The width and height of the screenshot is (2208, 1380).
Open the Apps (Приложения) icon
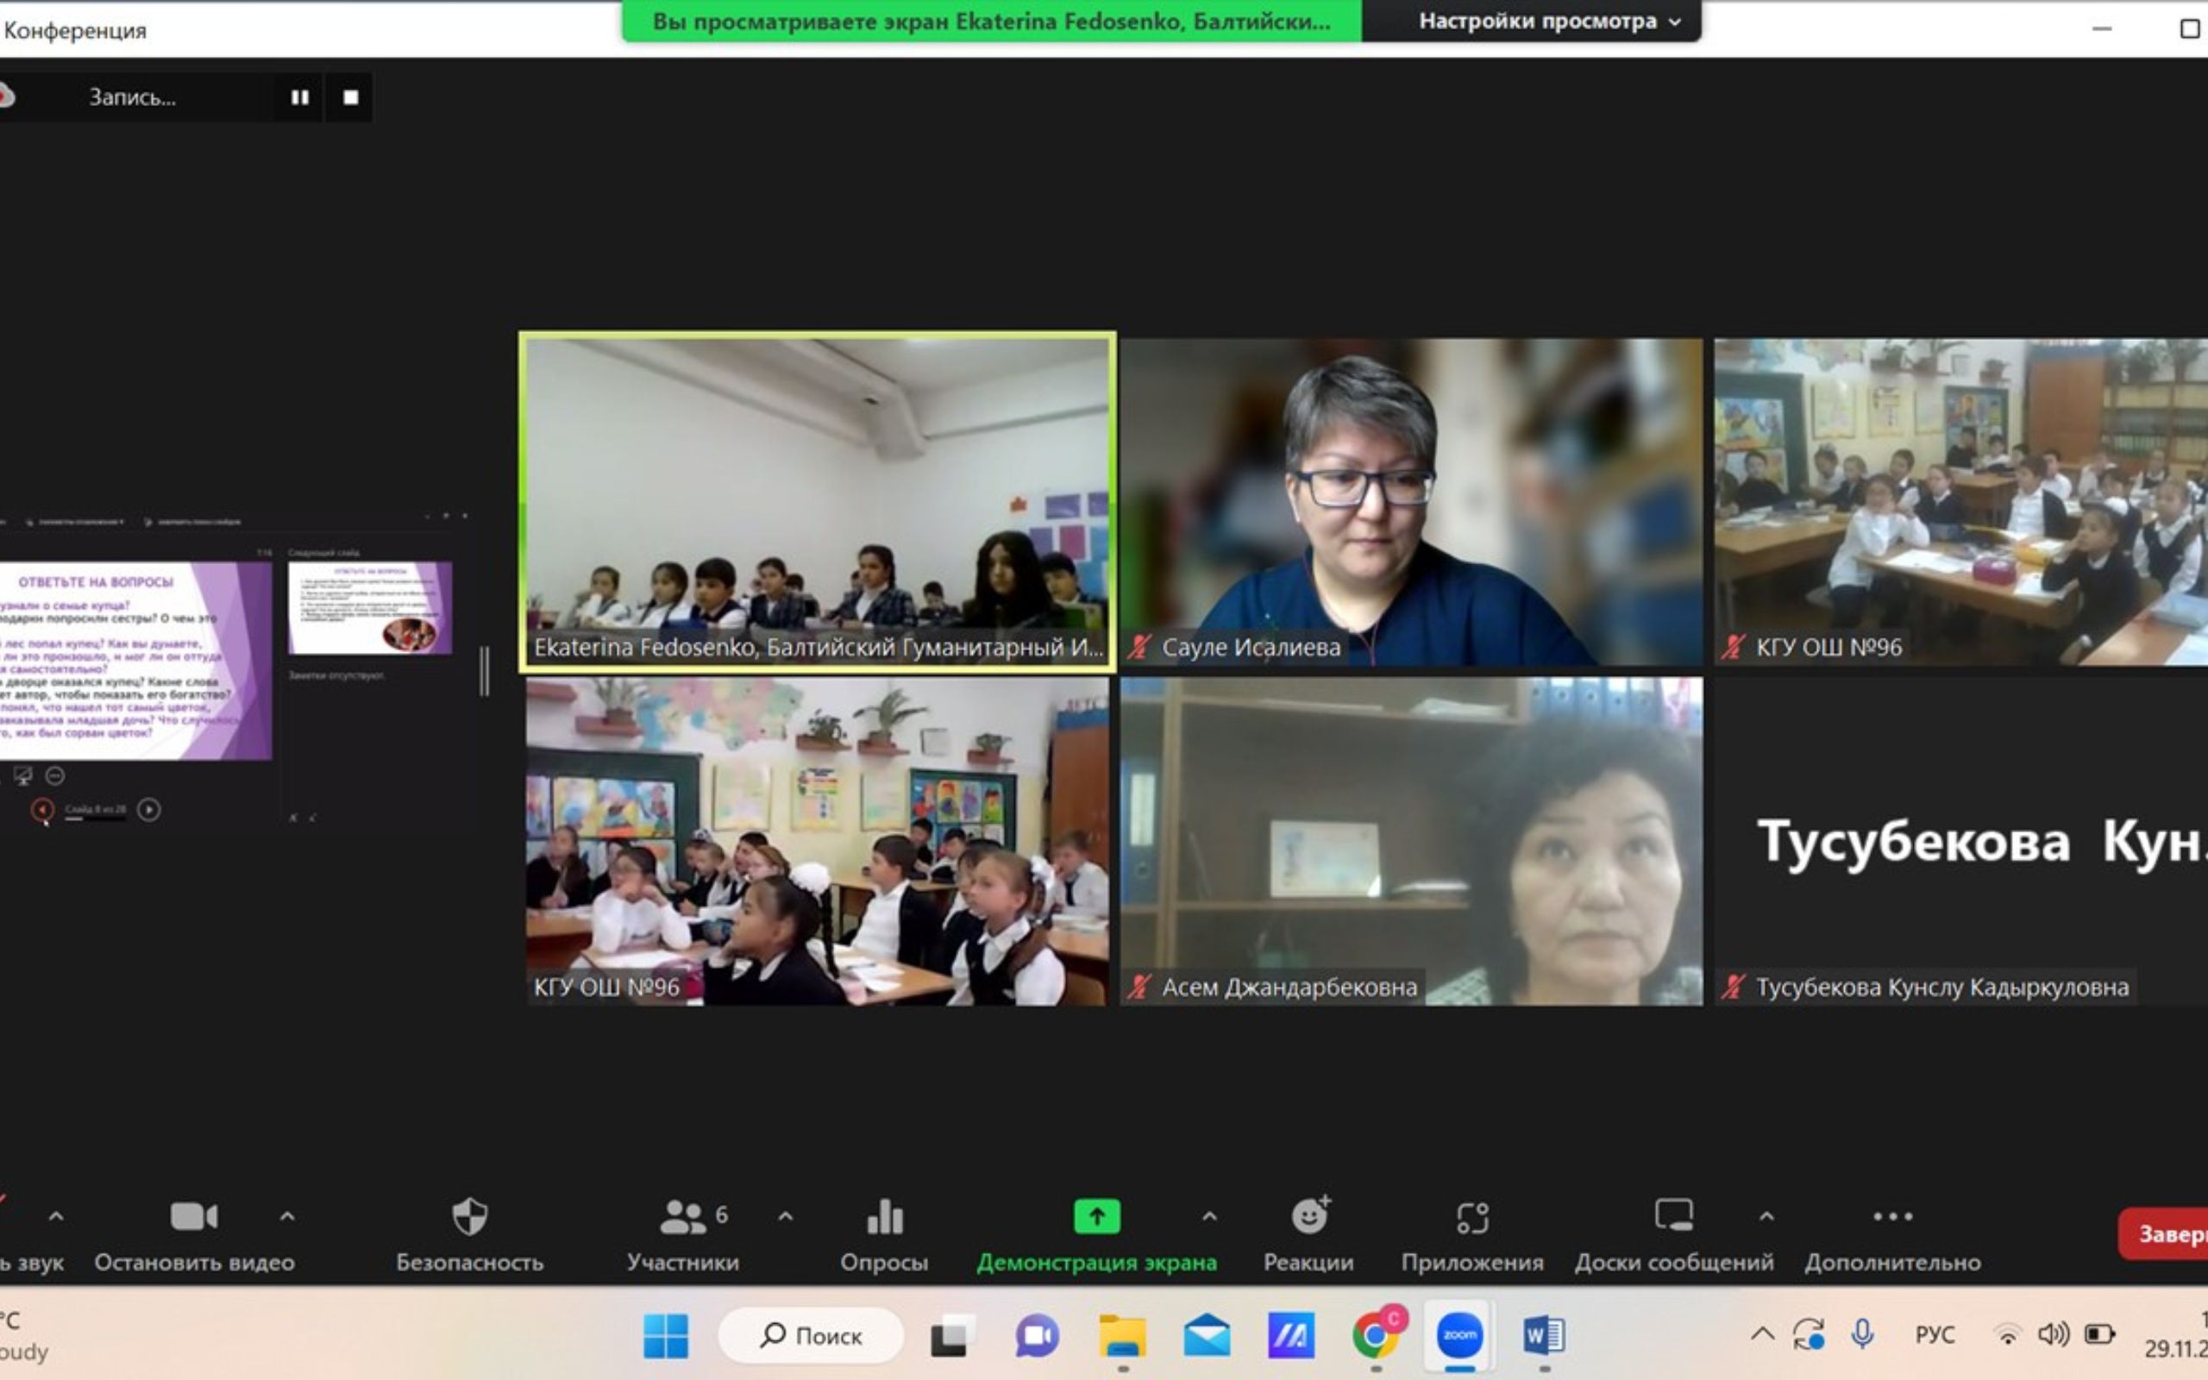tap(1471, 1218)
